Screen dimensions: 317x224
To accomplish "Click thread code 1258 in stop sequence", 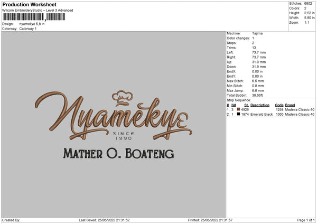I will [279, 109].
